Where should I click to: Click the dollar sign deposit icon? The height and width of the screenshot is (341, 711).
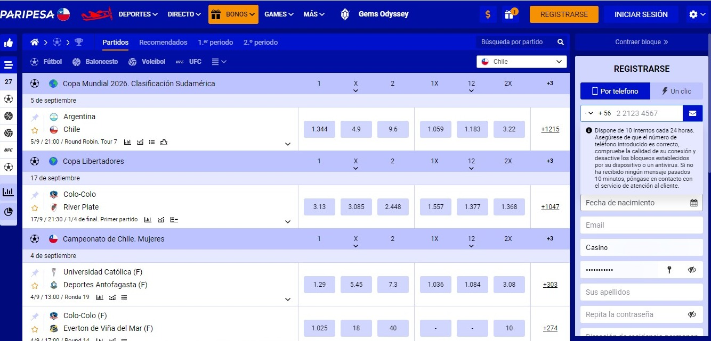click(488, 14)
